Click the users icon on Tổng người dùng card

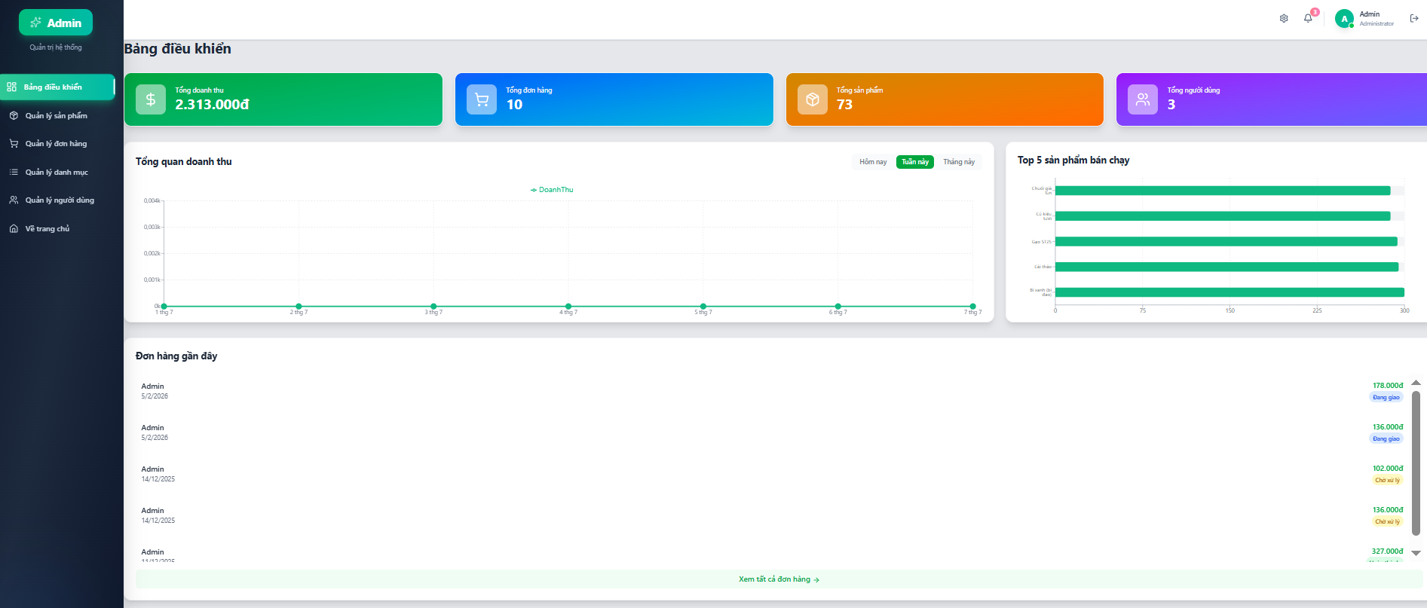1143,99
